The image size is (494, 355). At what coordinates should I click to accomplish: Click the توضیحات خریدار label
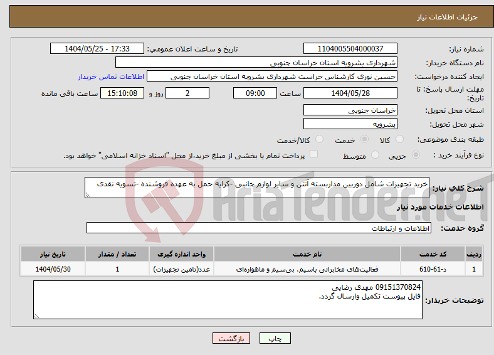click(x=455, y=300)
